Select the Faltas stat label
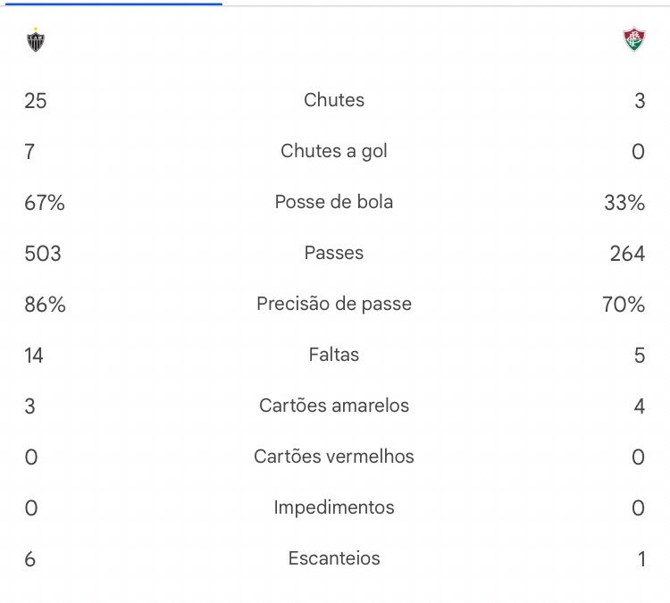 pyautogui.click(x=334, y=355)
